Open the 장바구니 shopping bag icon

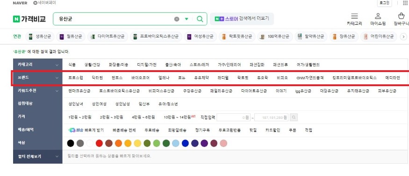tap(401, 16)
